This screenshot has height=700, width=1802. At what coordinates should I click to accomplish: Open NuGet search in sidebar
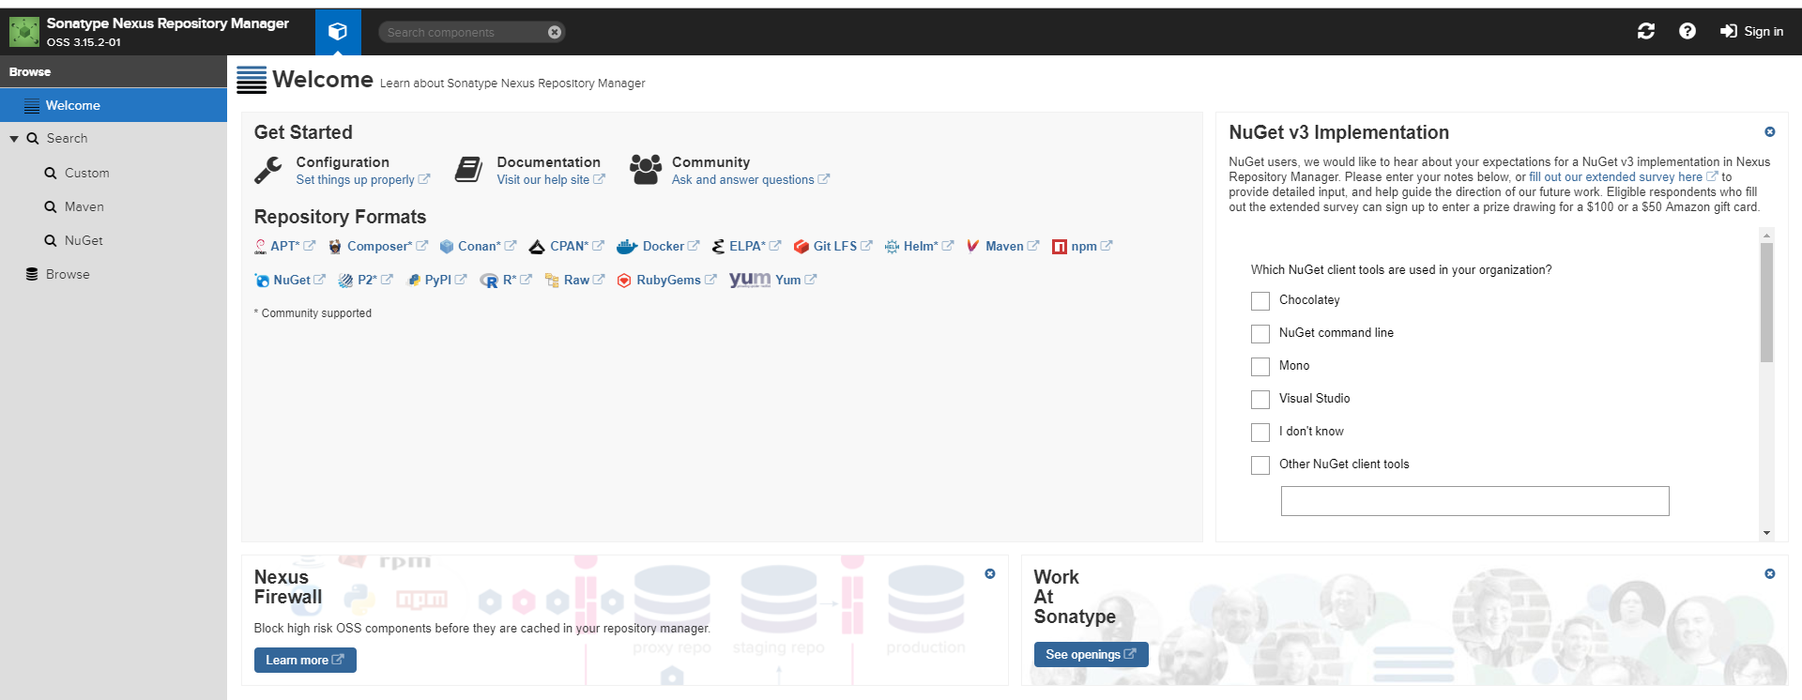[84, 240]
